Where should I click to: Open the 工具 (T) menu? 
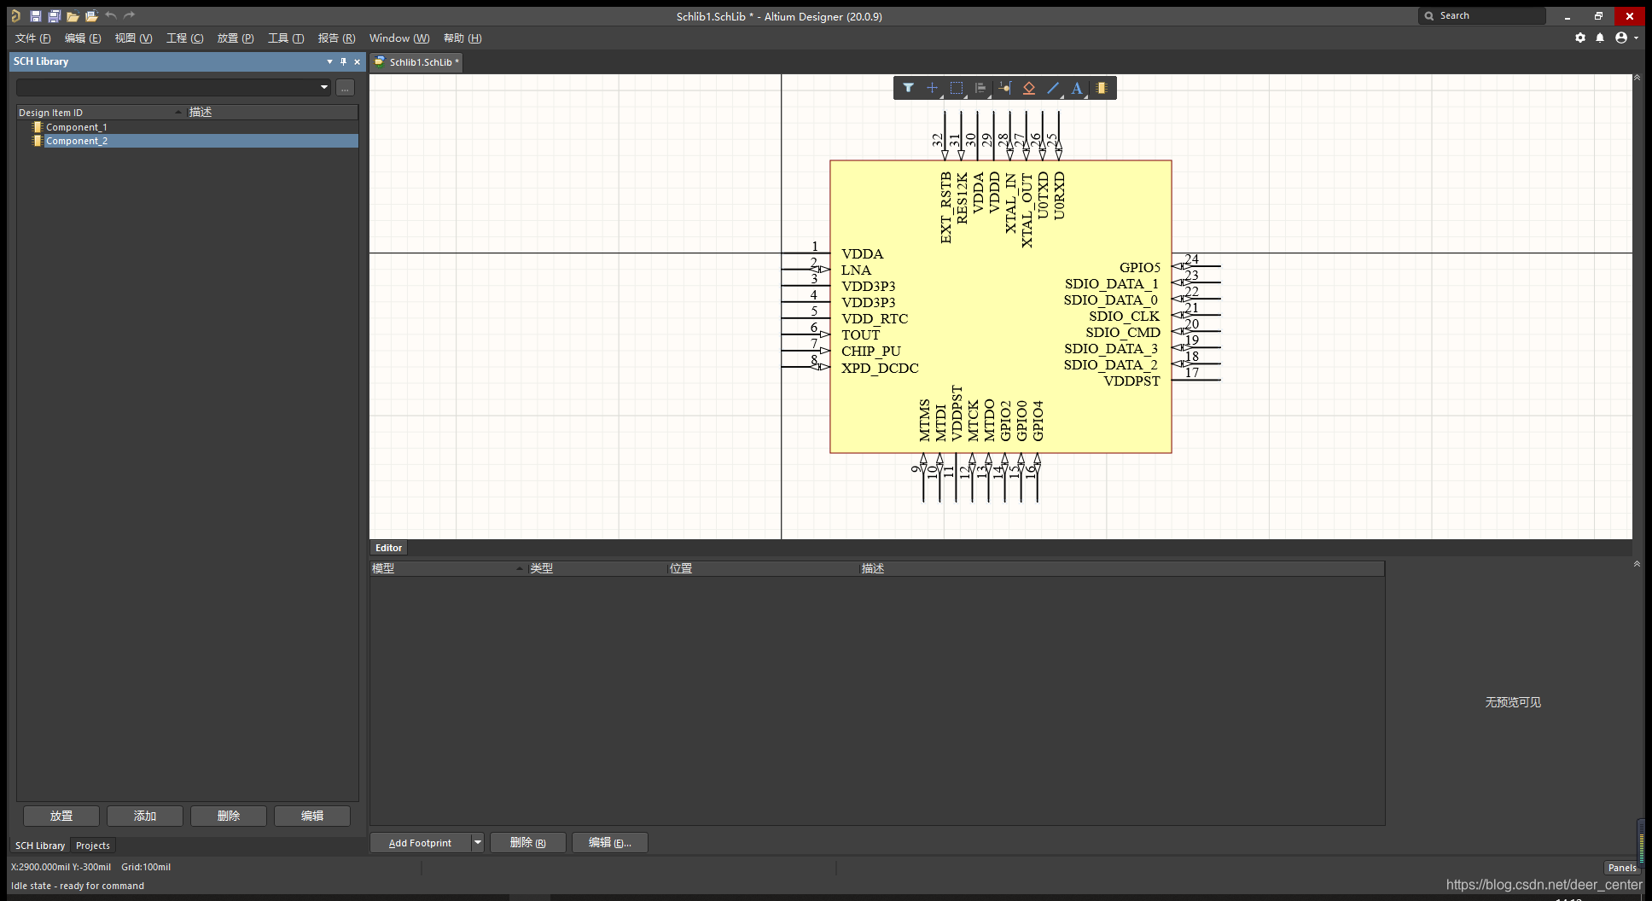tap(286, 38)
